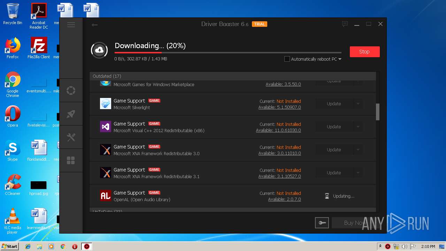Open Skype desktop shortcut
Screen dimensions: 446x251
click(x=13, y=151)
